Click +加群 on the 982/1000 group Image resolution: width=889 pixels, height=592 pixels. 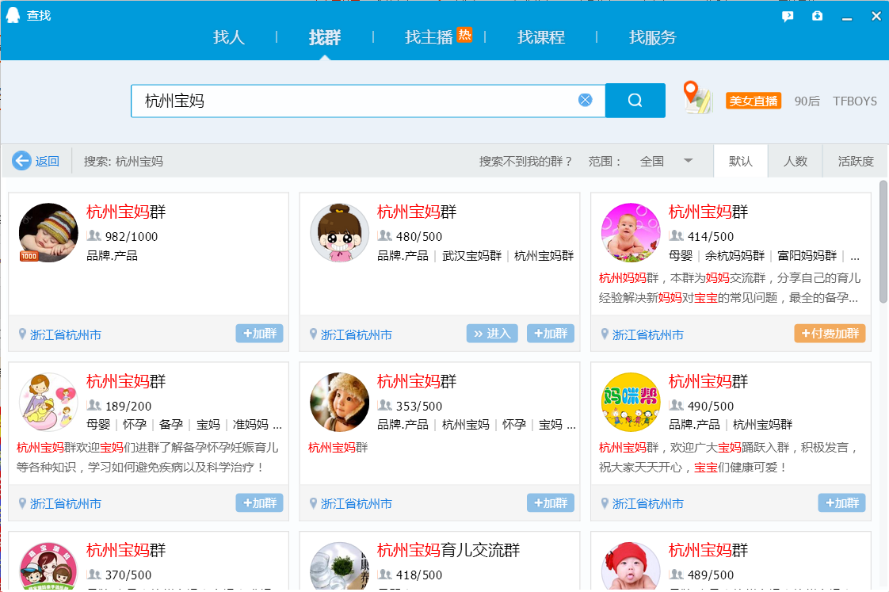260,334
